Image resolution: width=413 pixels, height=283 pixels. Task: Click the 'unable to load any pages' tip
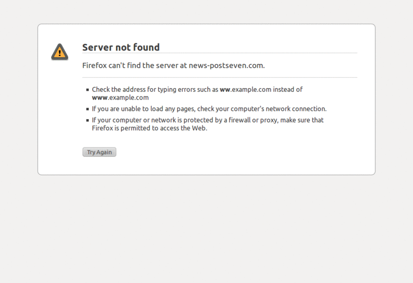[x=209, y=109]
